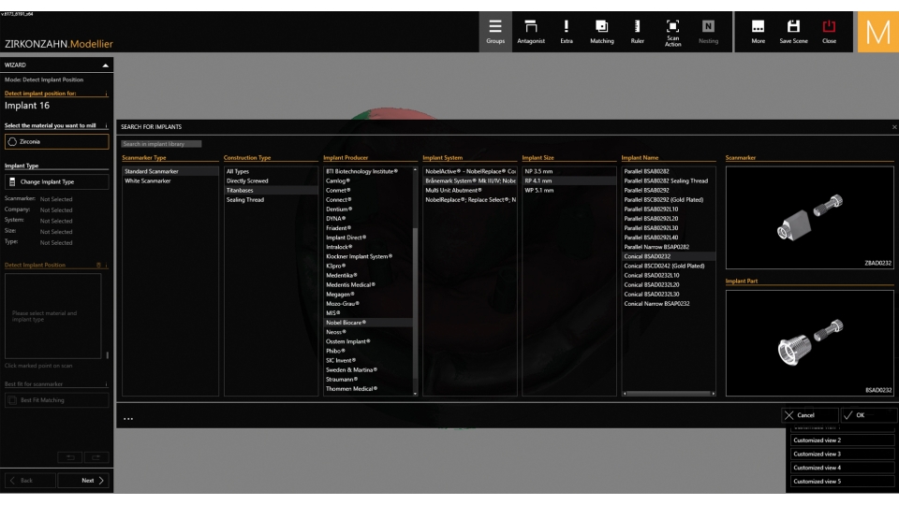Choose NobelActive - NobelReplace system
899x505 pixels.
(470, 171)
